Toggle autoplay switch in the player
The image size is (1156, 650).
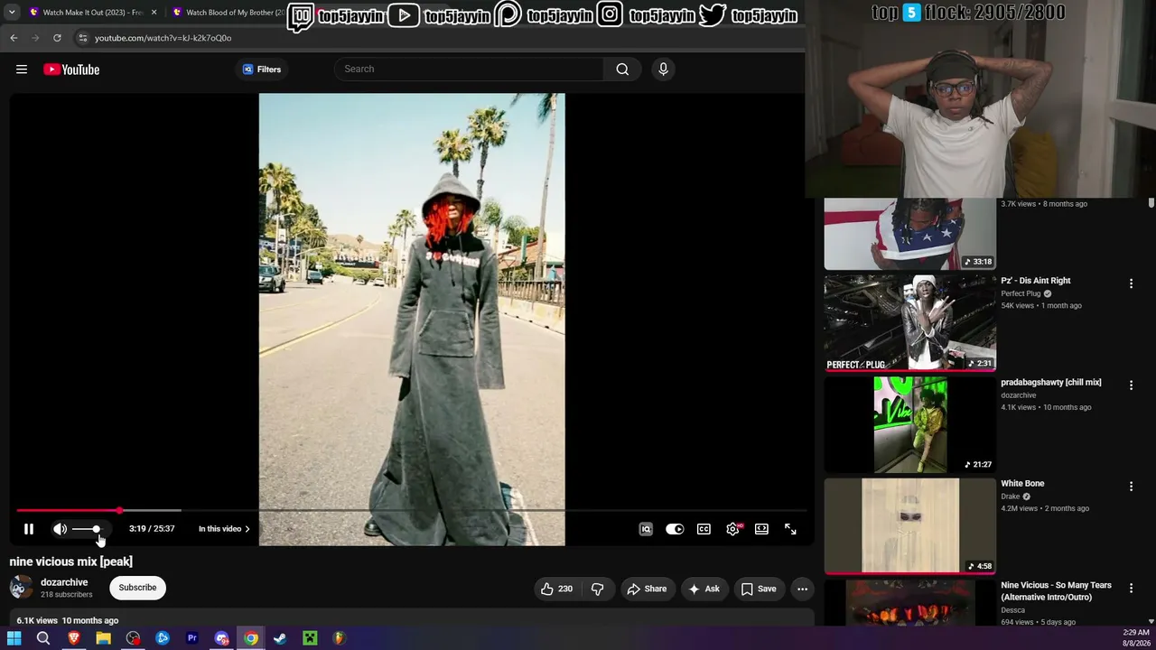coord(675,529)
